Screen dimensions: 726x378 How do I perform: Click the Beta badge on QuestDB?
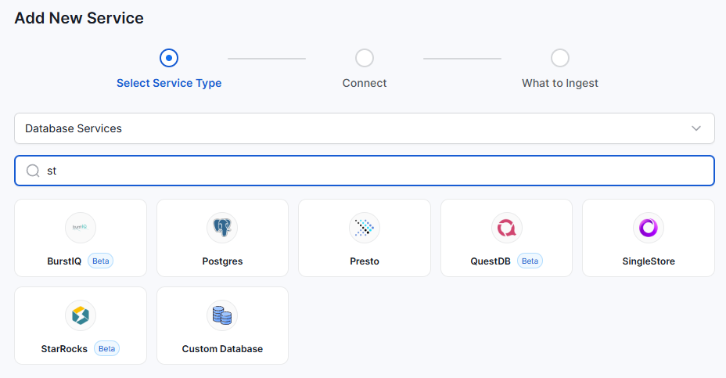point(530,261)
